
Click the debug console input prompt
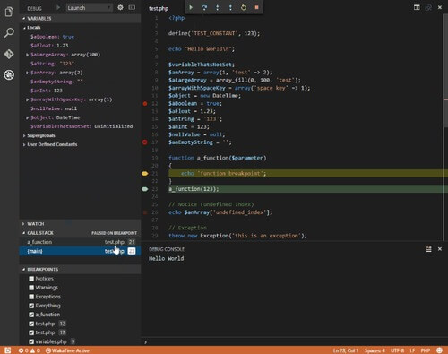(294, 342)
